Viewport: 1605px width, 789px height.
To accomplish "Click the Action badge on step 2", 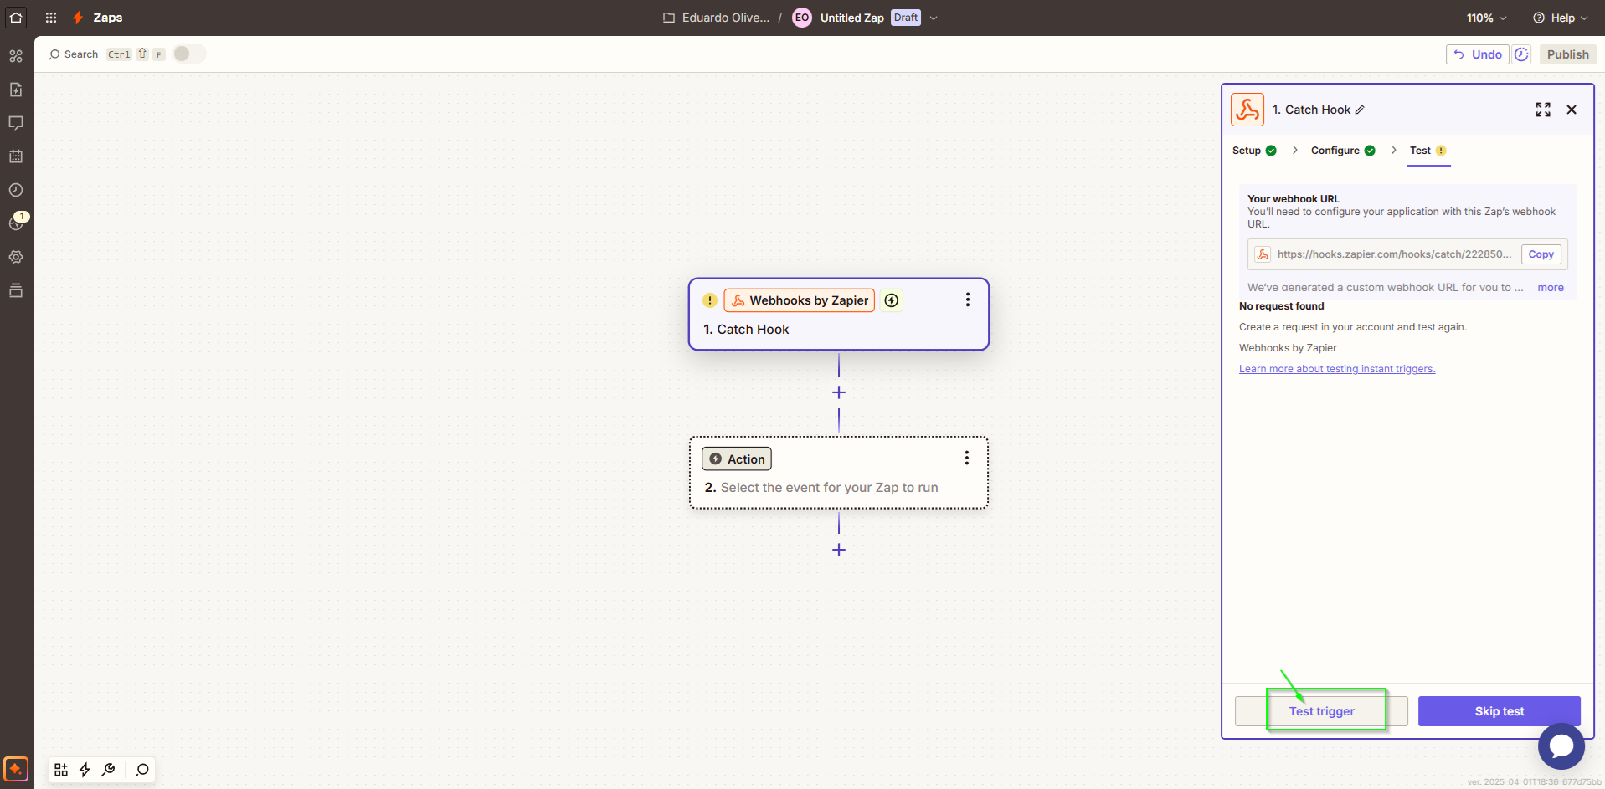I will point(737,459).
